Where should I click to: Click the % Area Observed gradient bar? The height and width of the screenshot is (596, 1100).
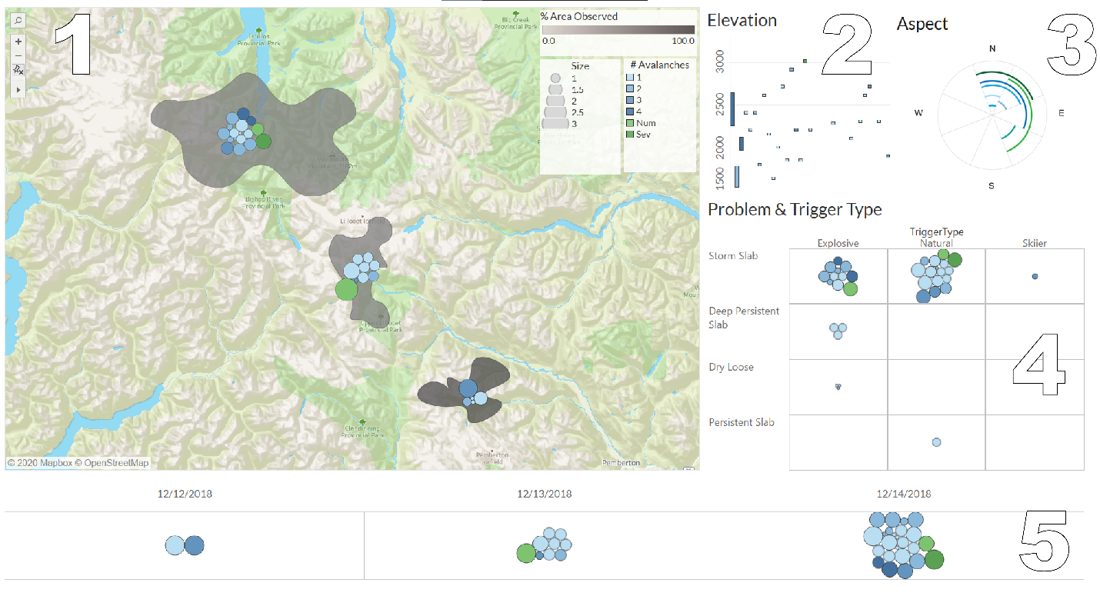[x=618, y=29]
